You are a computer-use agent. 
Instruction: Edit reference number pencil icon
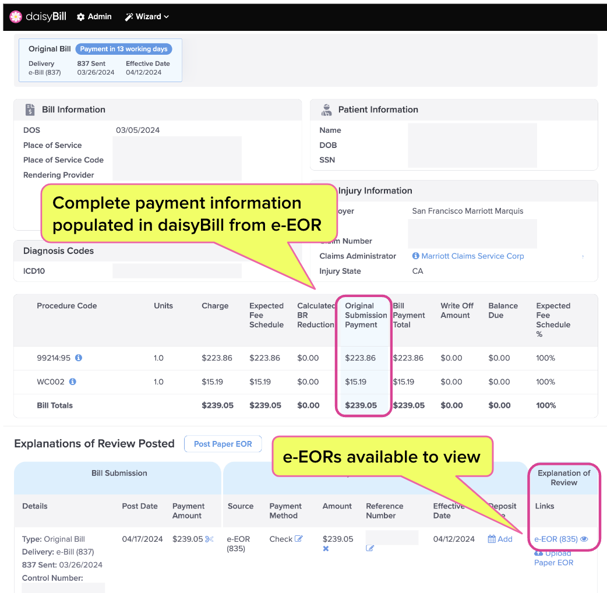point(370,548)
